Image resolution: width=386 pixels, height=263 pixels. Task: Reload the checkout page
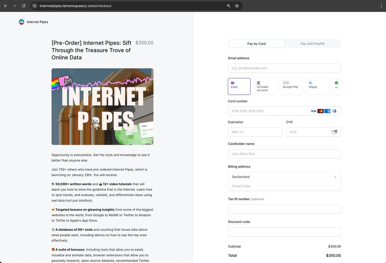[x=24, y=6]
